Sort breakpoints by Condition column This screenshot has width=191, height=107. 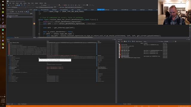pos(145,43)
